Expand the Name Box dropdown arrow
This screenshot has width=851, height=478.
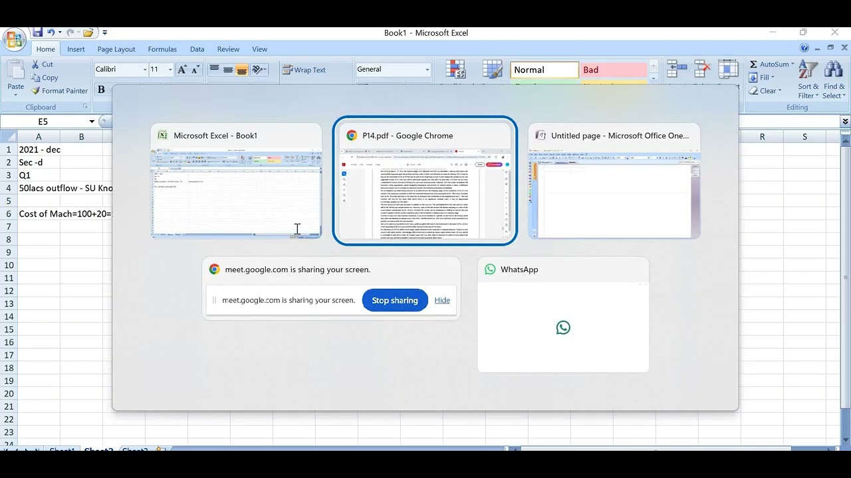(x=92, y=121)
